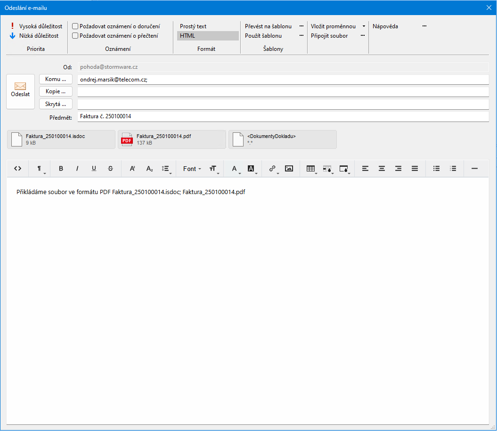Screen dimensions: 497x431
Task: Click the Předmět subject field
Action: [x=283, y=116]
